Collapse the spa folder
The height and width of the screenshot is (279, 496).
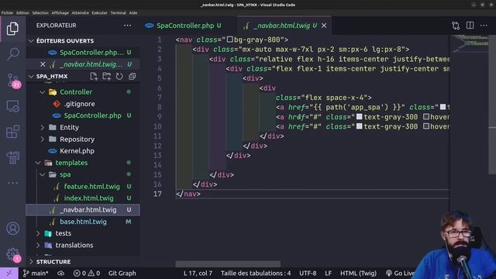tap(43, 174)
